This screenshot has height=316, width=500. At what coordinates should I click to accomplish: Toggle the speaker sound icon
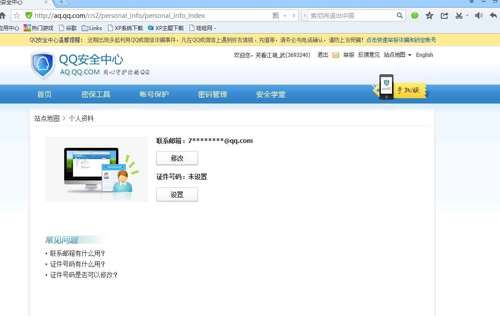point(478,15)
